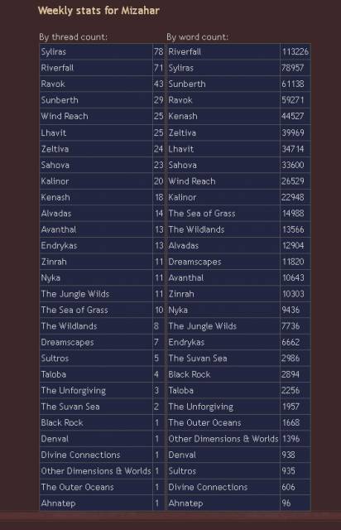
Task: Select the Weekly stats for Mizahar heading
Action: (98, 11)
